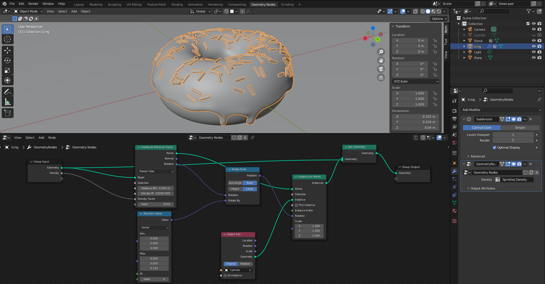Activate the Annotate pencil tool
Screen dimensions: 545x284
pyautogui.click(x=7, y=92)
